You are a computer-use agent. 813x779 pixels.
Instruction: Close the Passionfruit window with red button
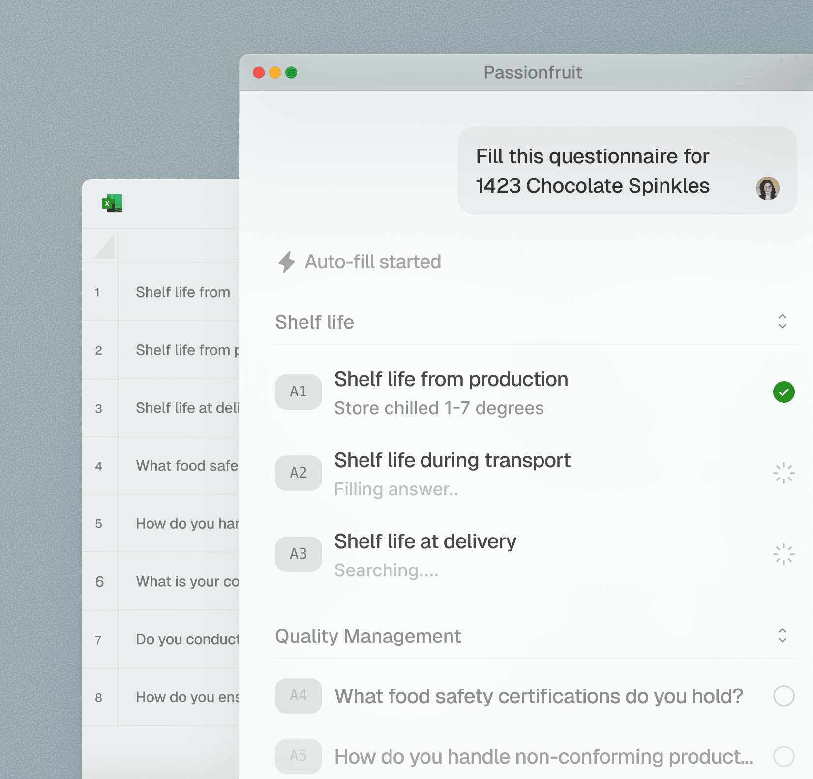tap(259, 73)
